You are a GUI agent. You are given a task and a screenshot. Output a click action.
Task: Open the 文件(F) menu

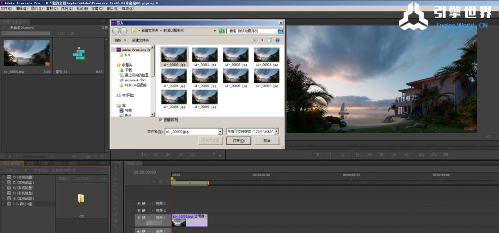6,8
